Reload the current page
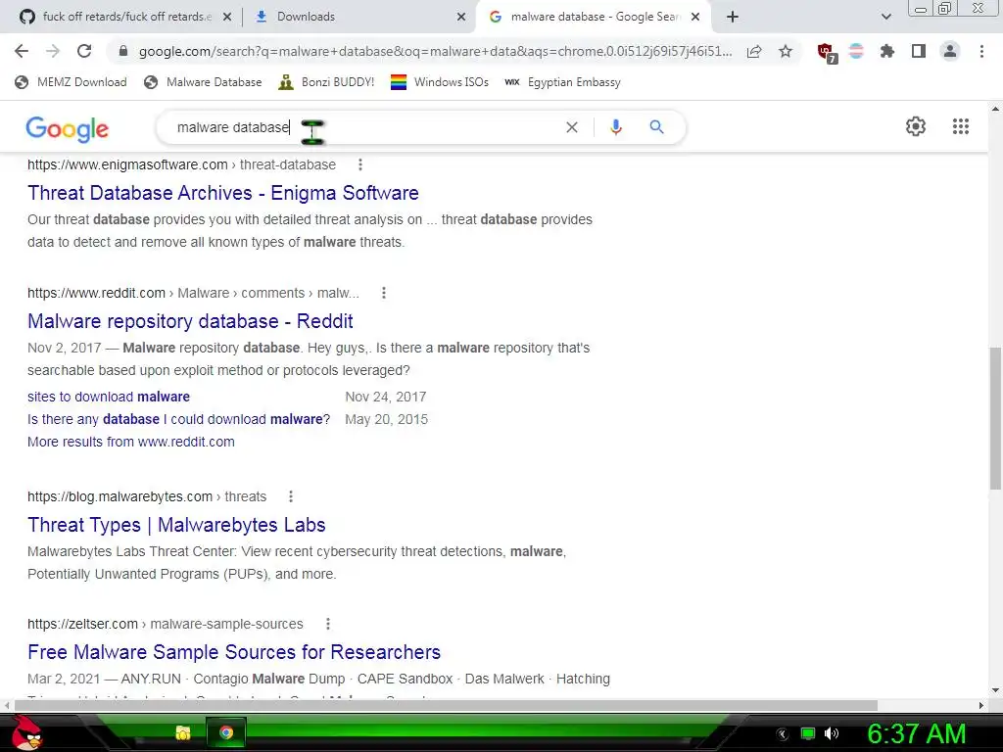1003x752 pixels. point(84,51)
